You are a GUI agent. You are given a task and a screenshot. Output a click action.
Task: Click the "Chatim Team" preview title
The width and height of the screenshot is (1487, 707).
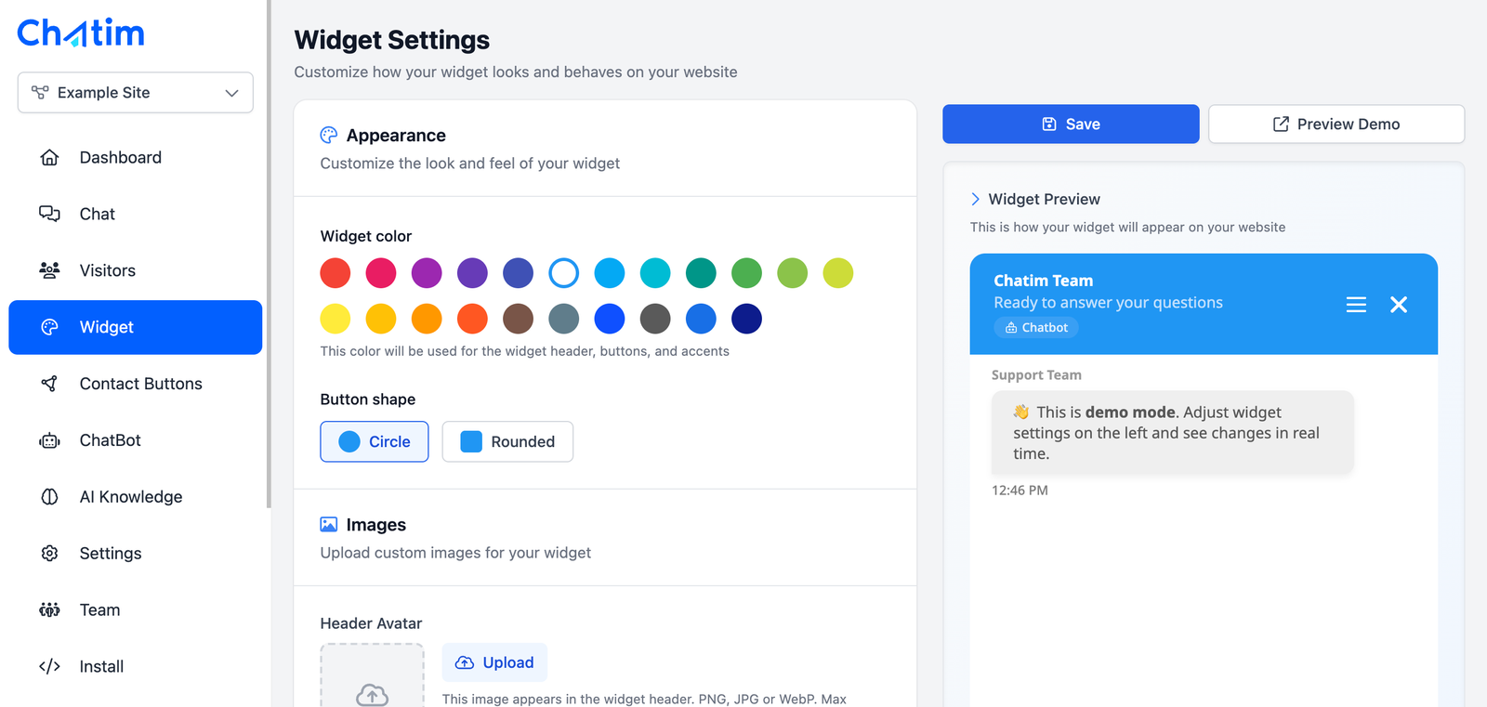click(x=1044, y=281)
